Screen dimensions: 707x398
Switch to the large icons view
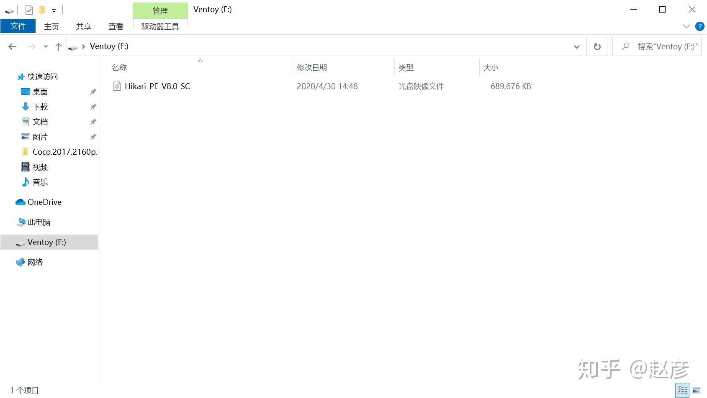697,390
